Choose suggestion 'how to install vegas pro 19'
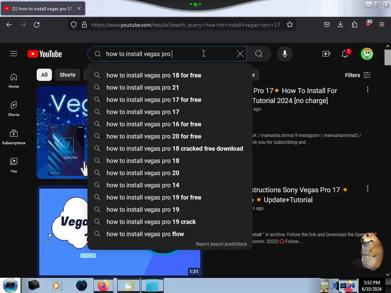The width and height of the screenshot is (391, 293). tap(170, 209)
